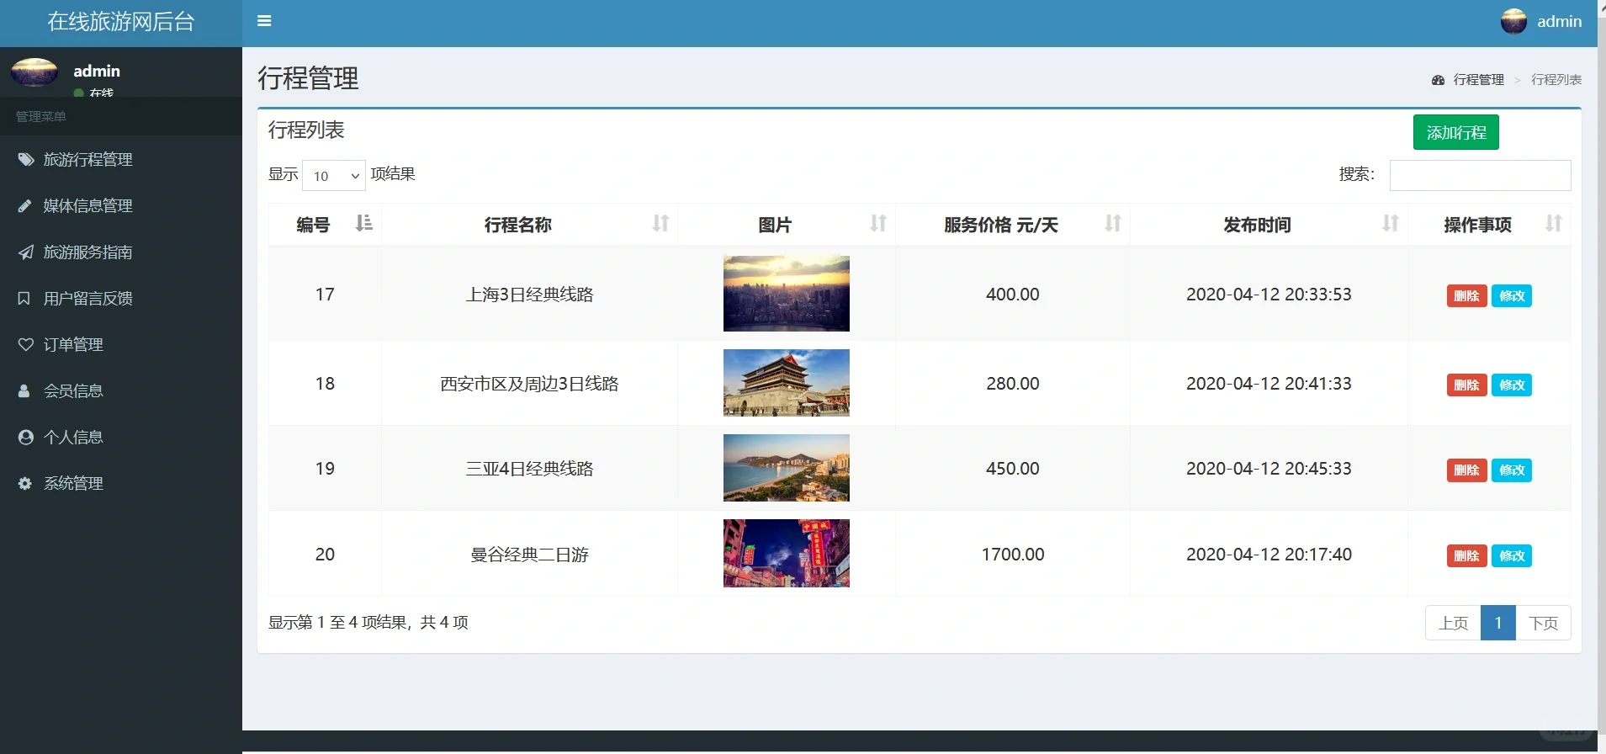This screenshot has height=754, width=1606.
Task: Open the 旅游行程管理 menu
Action: pyautogui.click(x=121, y=159)
